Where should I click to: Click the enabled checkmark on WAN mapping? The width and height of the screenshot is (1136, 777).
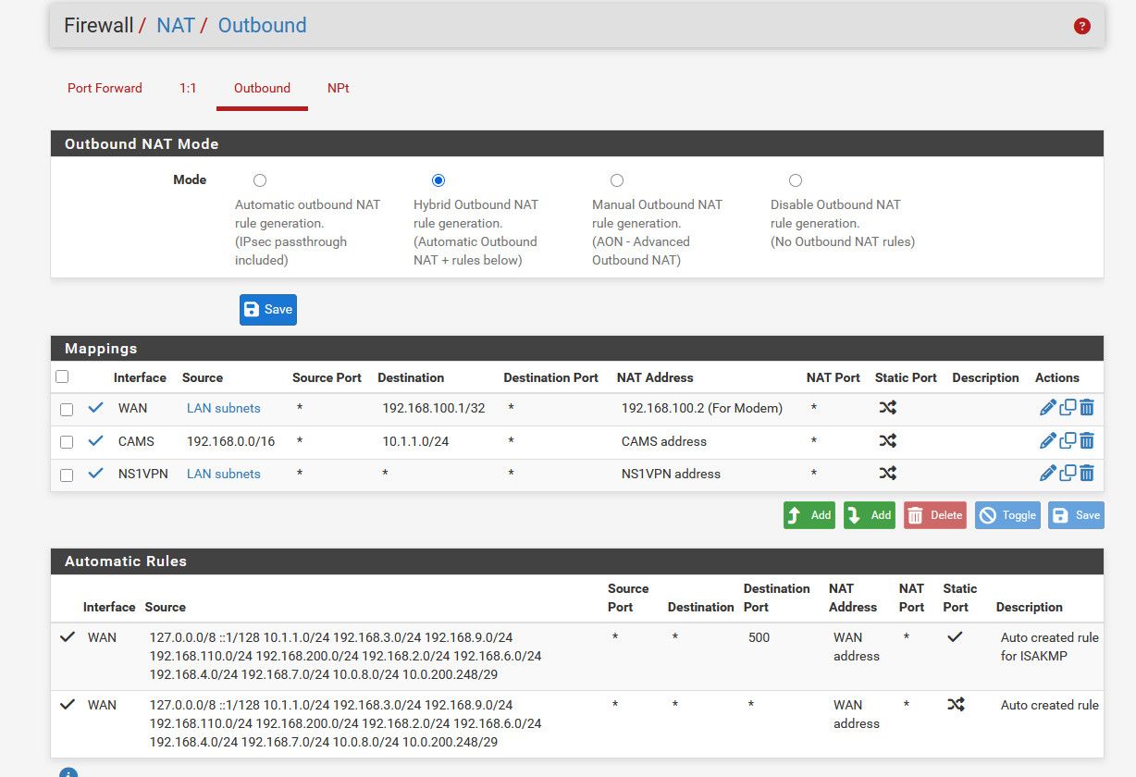point(95,408)
